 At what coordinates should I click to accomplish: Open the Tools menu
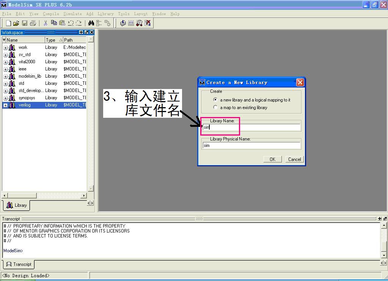pyautogui.click(x=124, y=14)
